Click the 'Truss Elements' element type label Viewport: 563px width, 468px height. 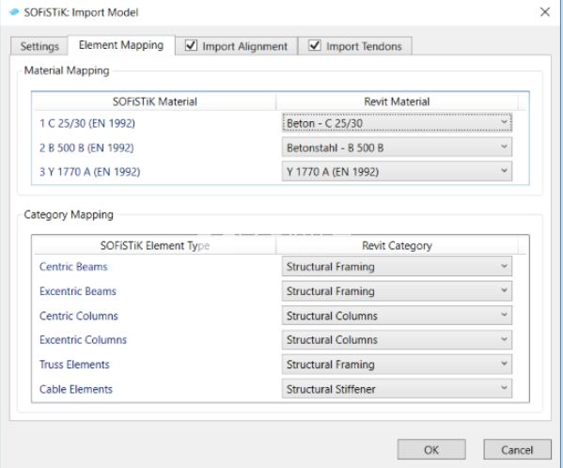point(74,365)
